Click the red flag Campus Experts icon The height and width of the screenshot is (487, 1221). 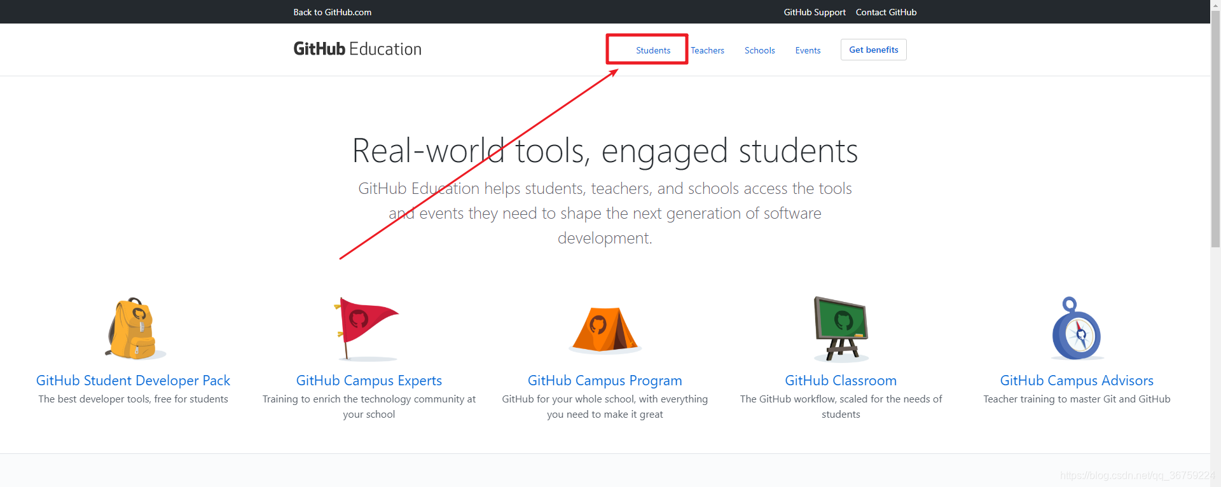pyautogui.click(x=367, y=329)
